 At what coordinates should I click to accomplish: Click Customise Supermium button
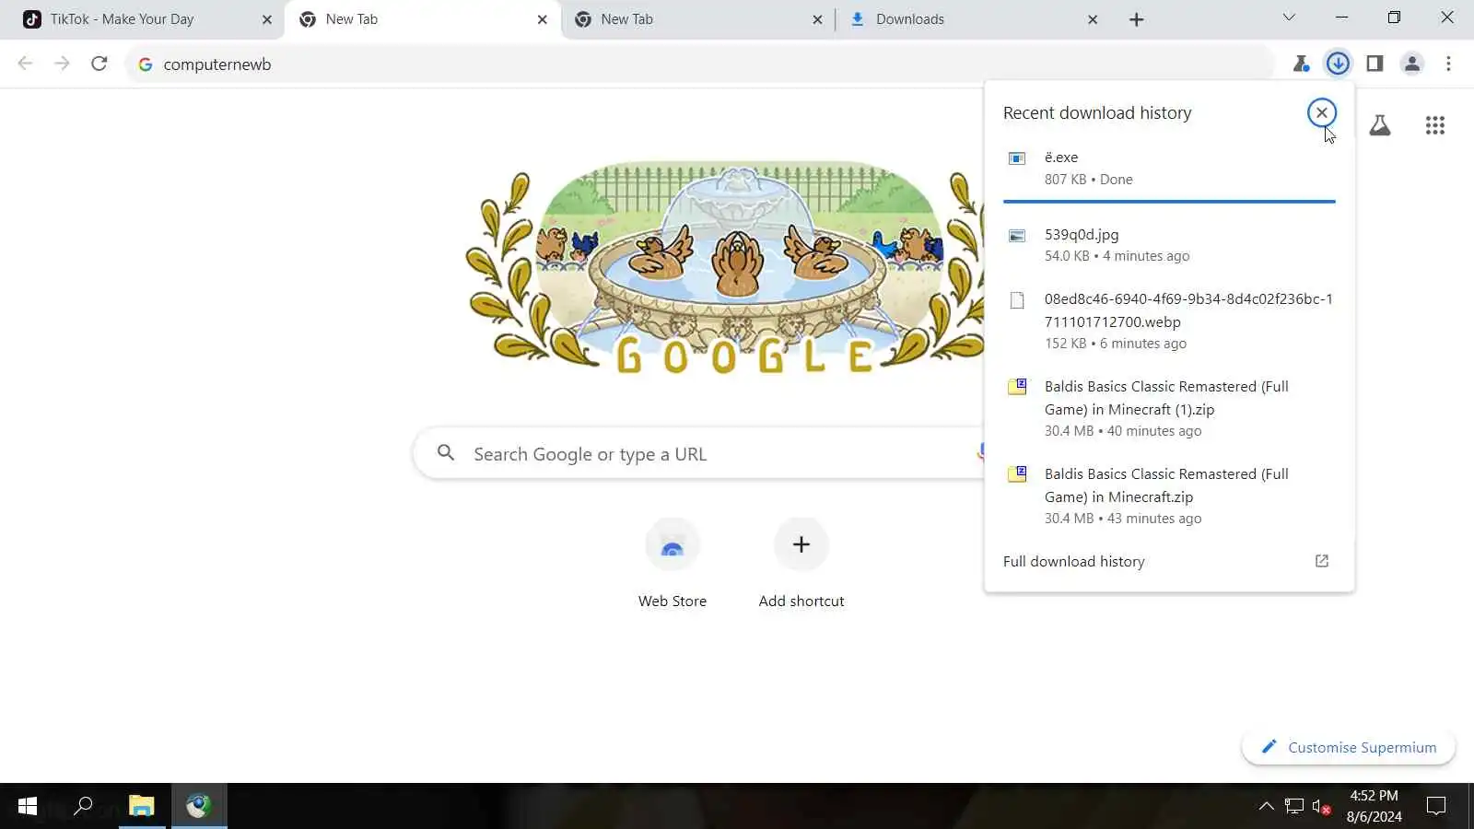(x=1349, y=747)
